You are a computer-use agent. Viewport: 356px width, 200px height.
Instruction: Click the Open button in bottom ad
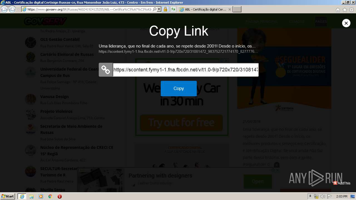click(x=258, y=181)
